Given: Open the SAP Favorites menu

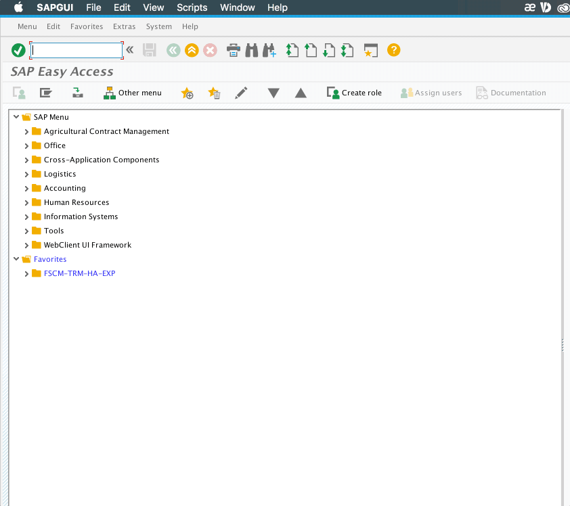Looking at the screenshot, I should coord(87,26).
